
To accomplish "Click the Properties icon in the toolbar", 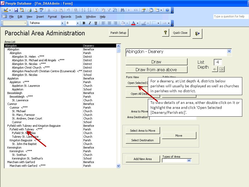I will [143, 10].
